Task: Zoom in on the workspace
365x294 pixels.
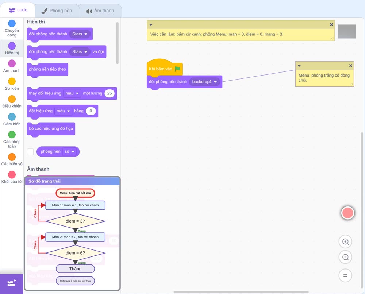Action: point(345,242)
